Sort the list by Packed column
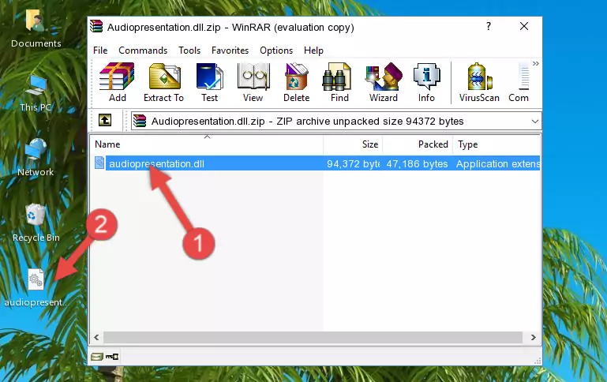Screen dimensions: 607x382 pyautogui.click(x=418, y=144)
